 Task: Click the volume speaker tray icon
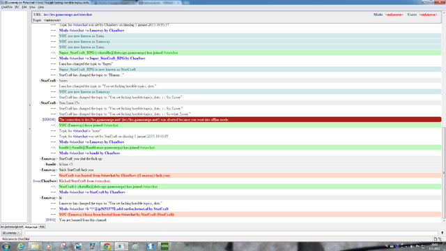pyautogui.click(x=411, y=246)
